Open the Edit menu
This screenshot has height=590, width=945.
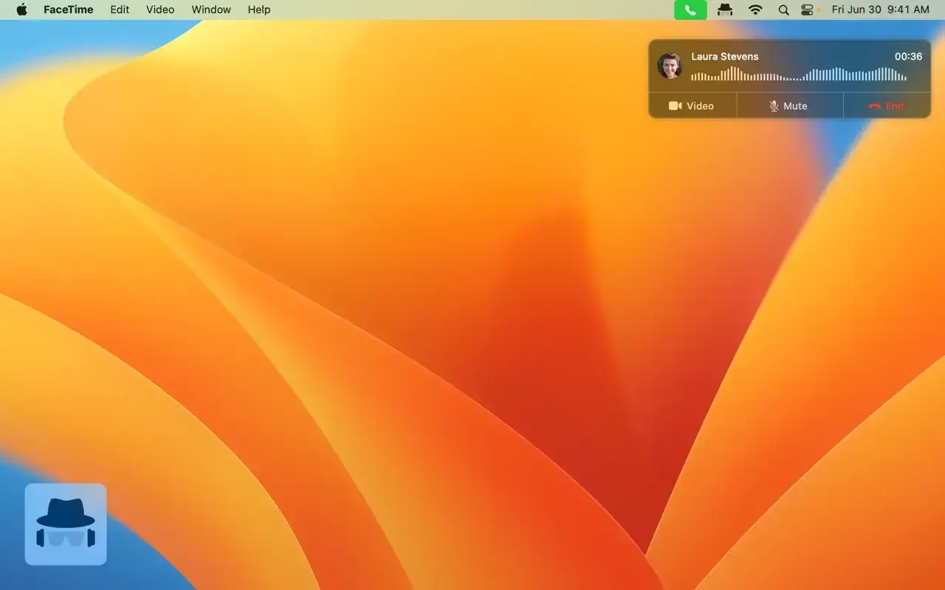tap(120, 10)
